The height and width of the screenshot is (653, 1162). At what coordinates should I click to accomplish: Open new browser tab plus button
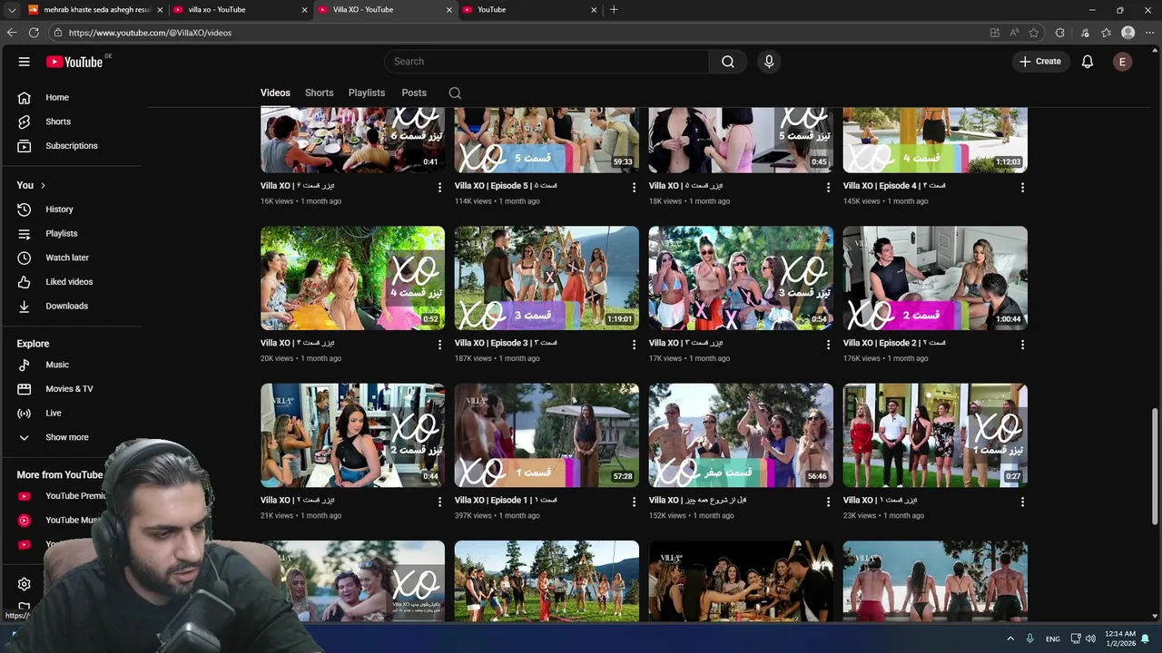point(614,9)
